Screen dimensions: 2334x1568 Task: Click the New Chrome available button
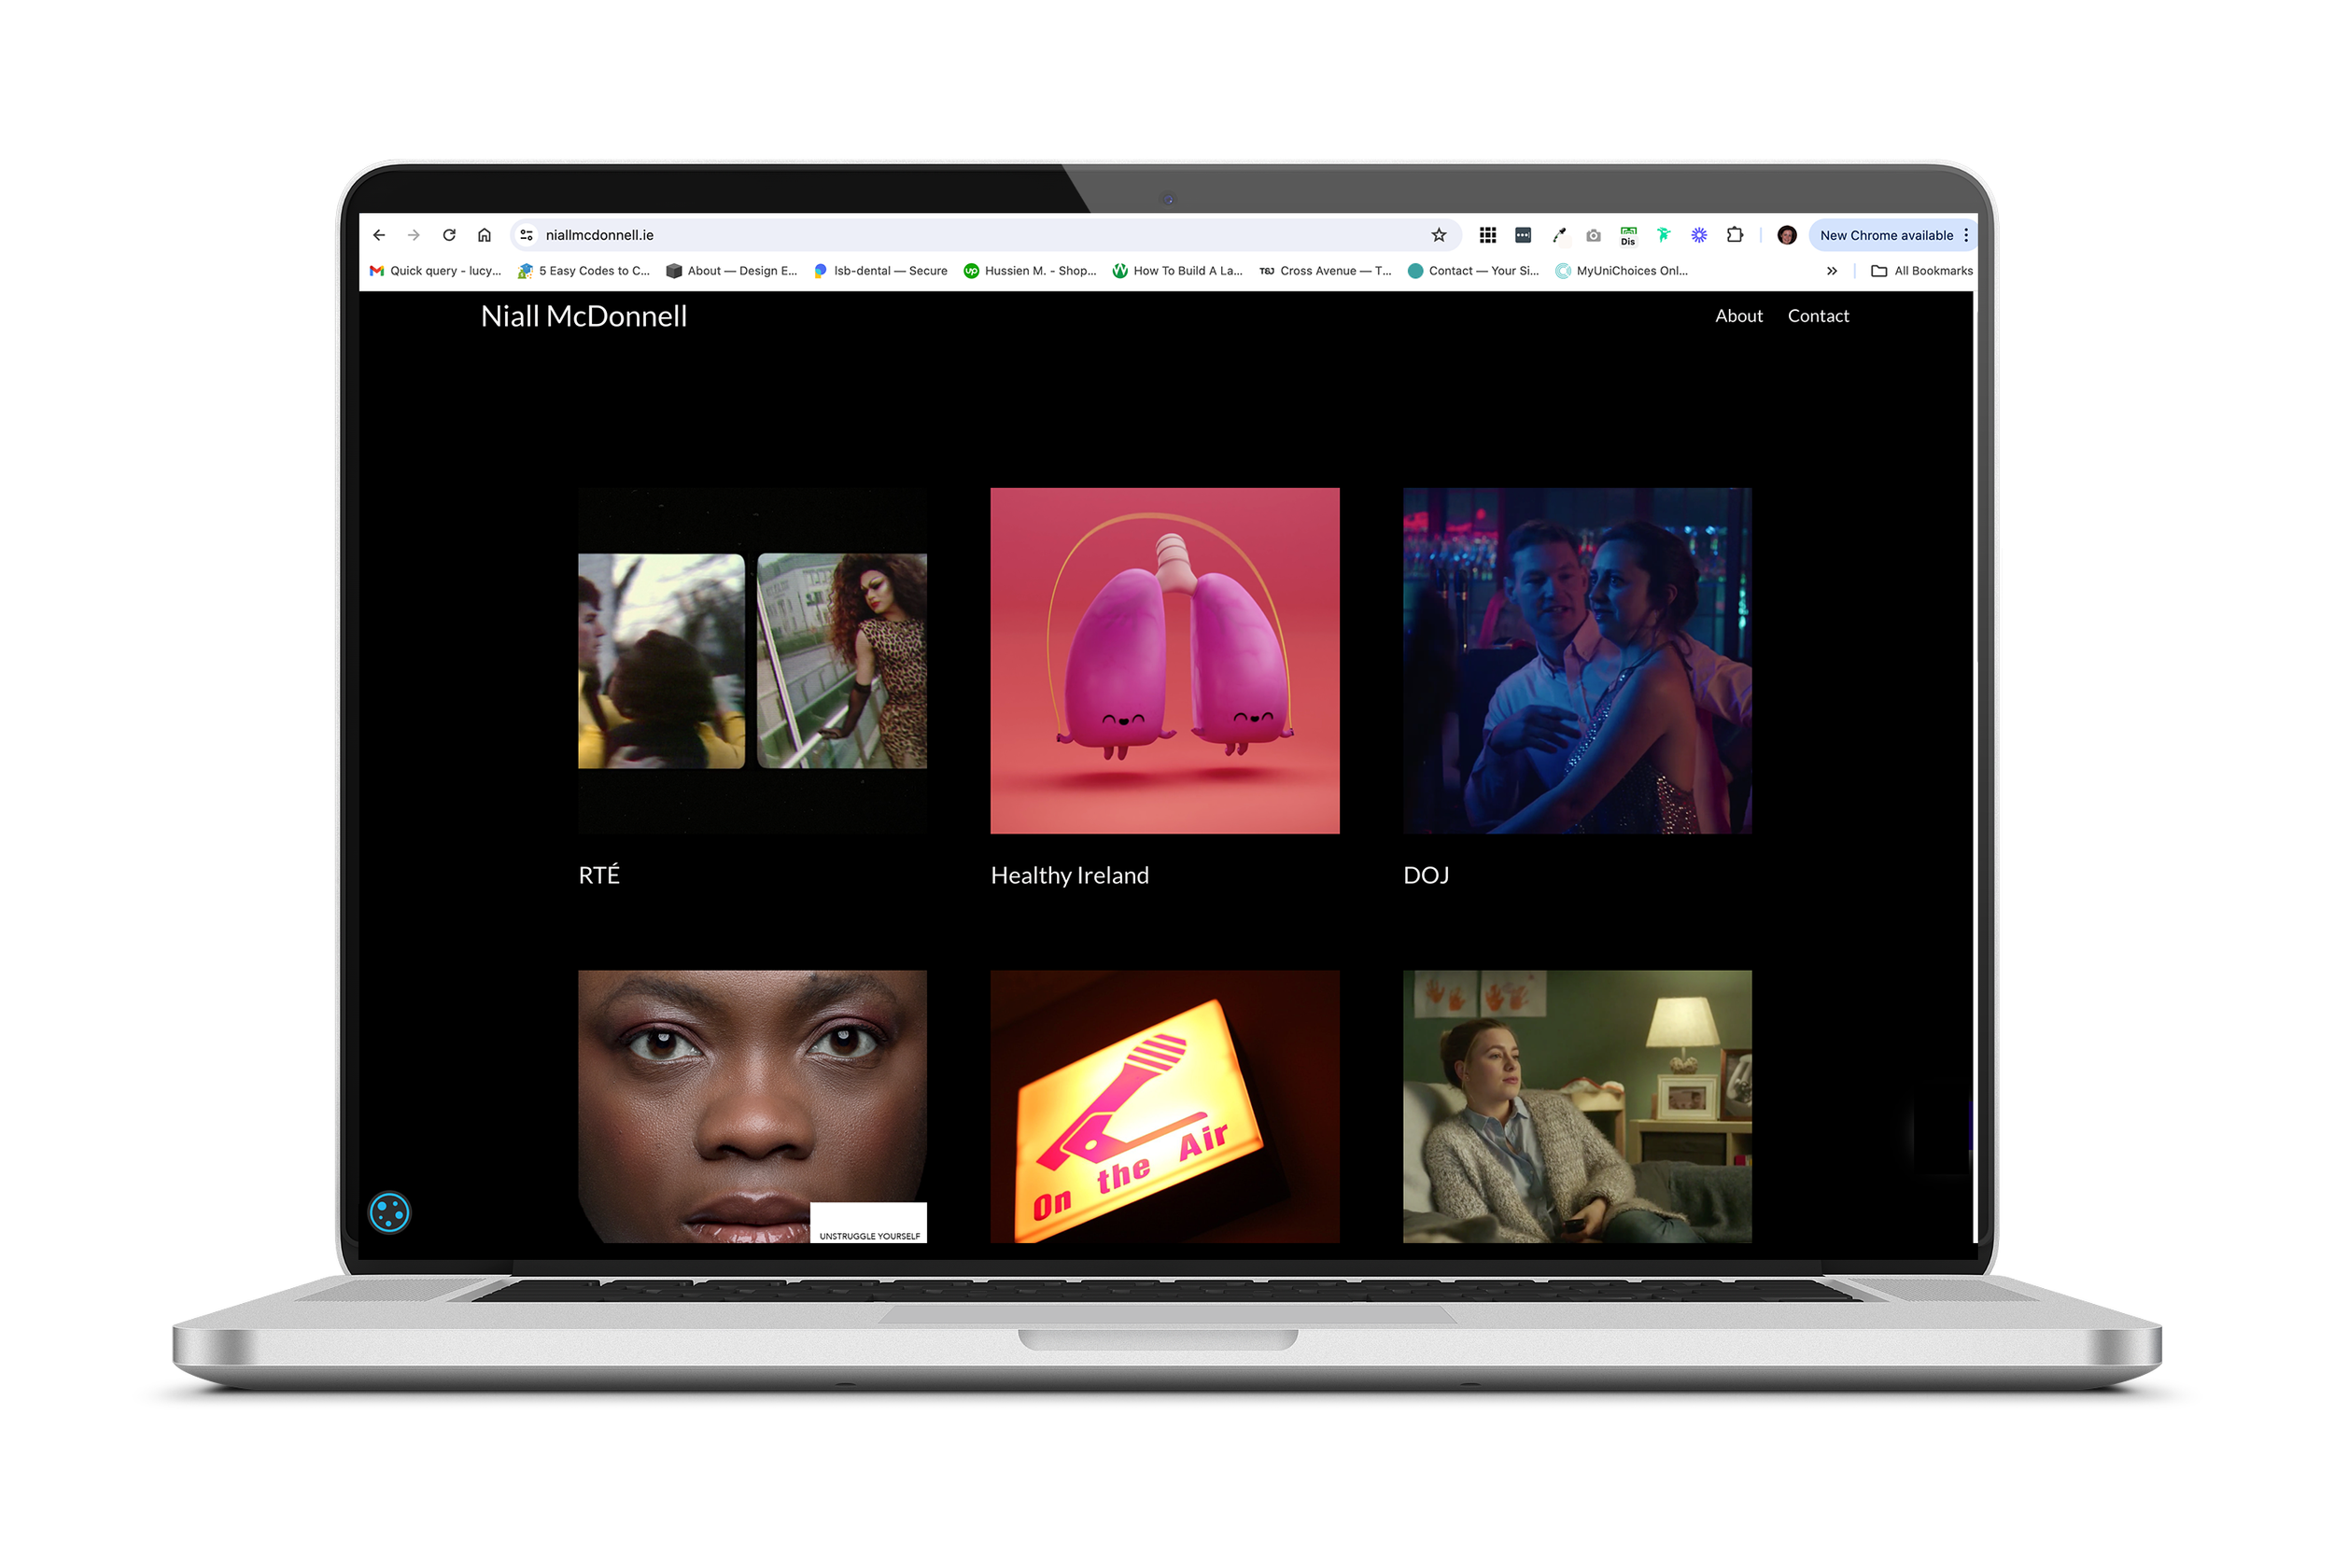[1885, 235]
